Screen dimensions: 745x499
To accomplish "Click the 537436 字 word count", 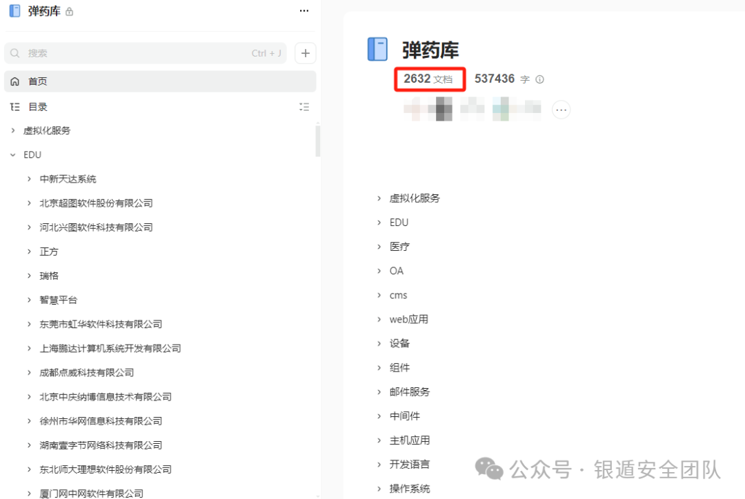I will coord(501,79).
